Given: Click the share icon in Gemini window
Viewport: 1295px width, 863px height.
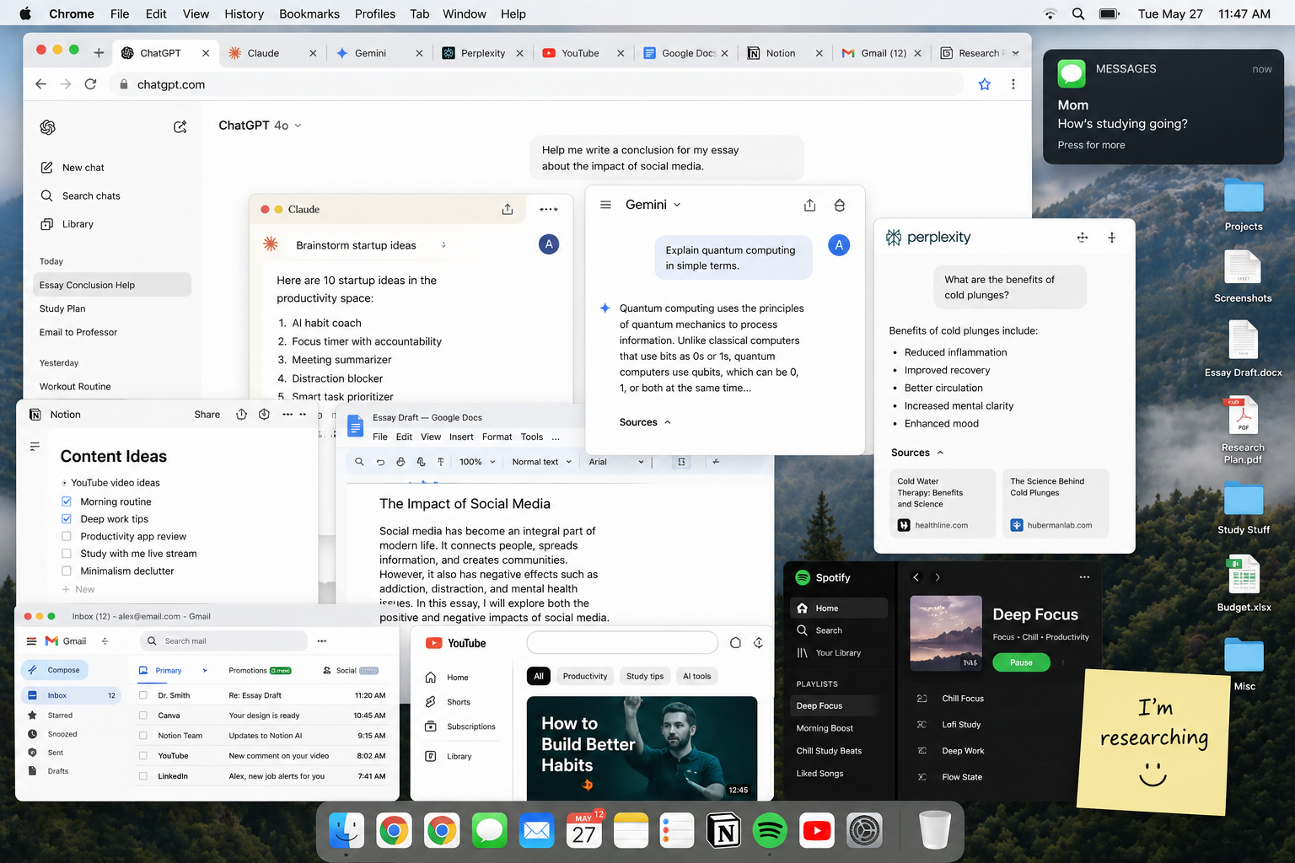Looking at the screenshot, I should (809, 205).
